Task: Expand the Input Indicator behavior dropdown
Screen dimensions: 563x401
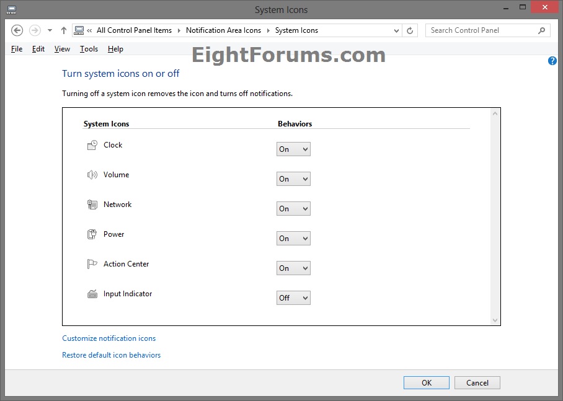Action: tap(293, 298)
